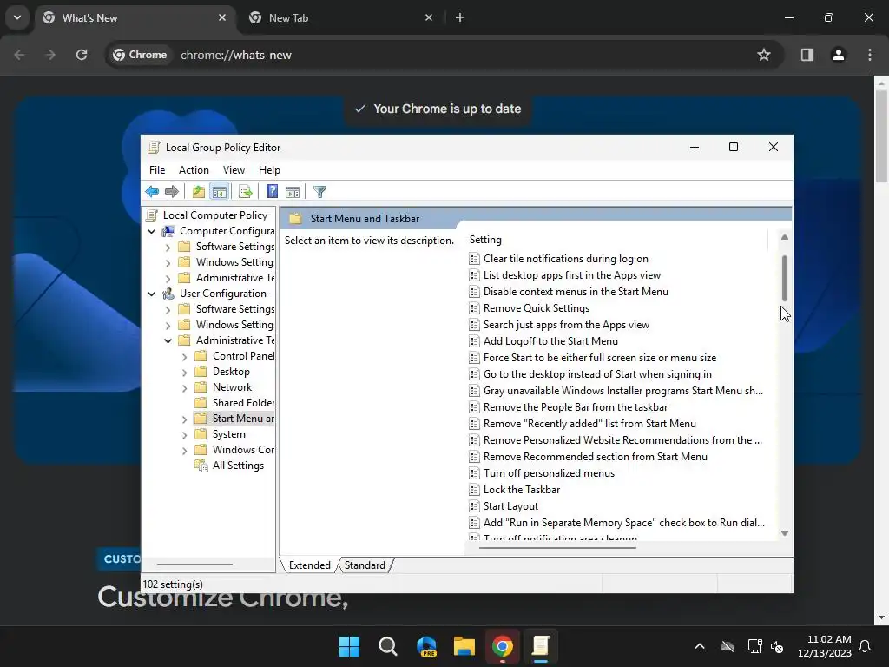The width and height of the screenshot is (889, 667).
Task: Switch to the Extended tab
Action: pos(310,565)
